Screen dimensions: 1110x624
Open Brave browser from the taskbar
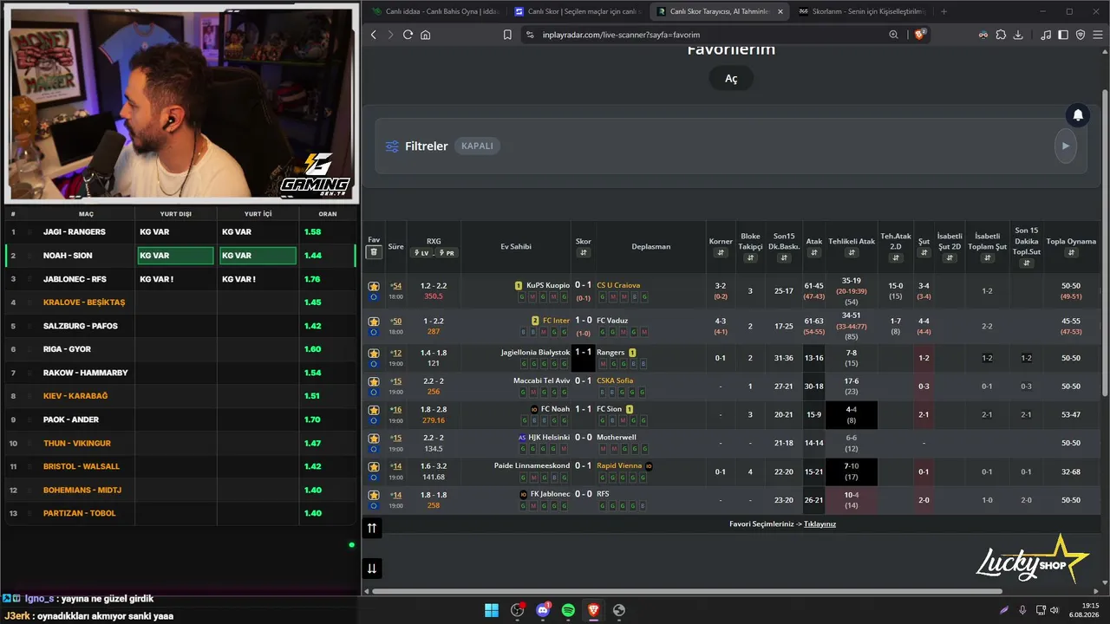click(x=593, y=610)
